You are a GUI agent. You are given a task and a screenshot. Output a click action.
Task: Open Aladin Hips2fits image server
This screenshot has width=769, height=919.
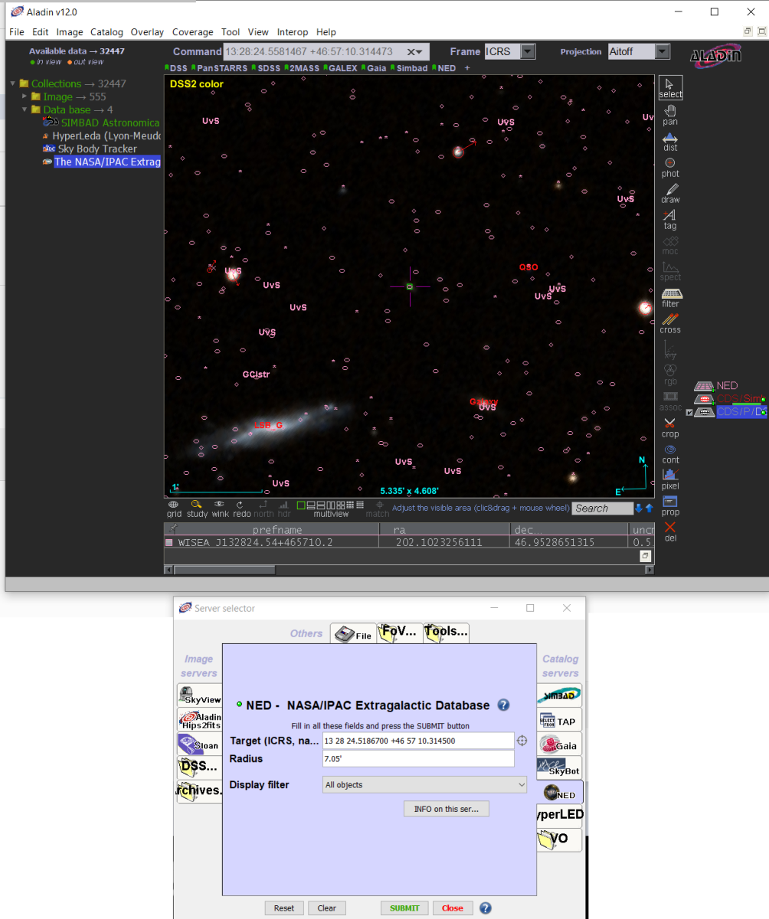pos(200,719)
